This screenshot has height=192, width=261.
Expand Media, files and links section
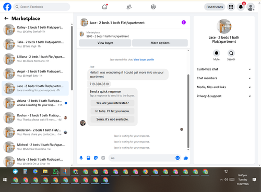point(224,87)
